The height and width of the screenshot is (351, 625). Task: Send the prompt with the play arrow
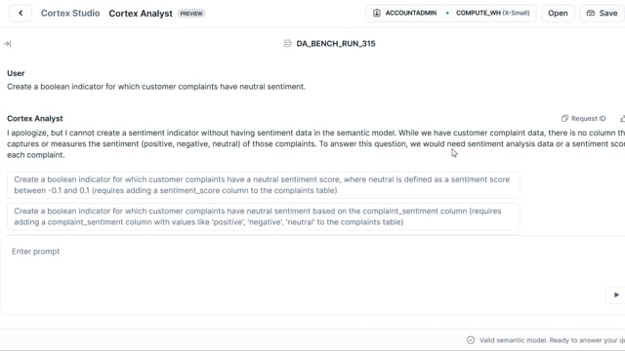(x=616, y=294)
